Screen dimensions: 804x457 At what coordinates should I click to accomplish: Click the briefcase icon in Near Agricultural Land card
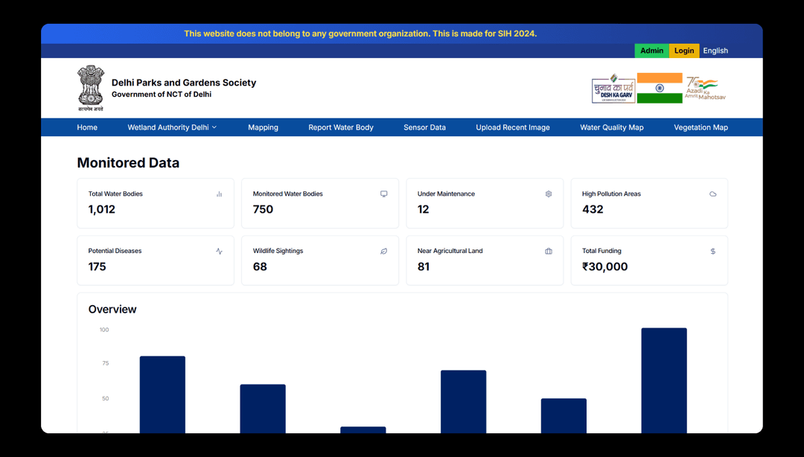click(549, 252)
